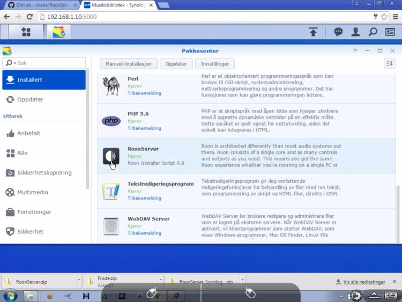Open the upload queue arrow icon

click(313, 32)
